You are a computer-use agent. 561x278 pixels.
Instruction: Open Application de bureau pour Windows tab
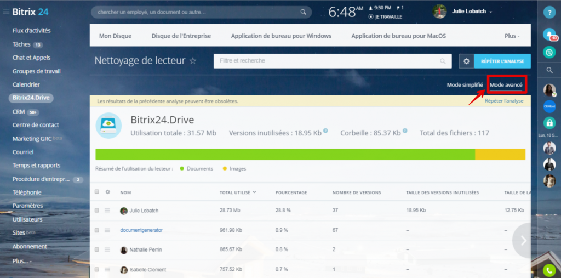(281, 36)
